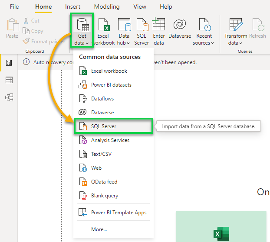Switch to Model view in sidebar
The width and height of the screenshot is (270, 242).
pyautogui.click(x=9, y=97)
